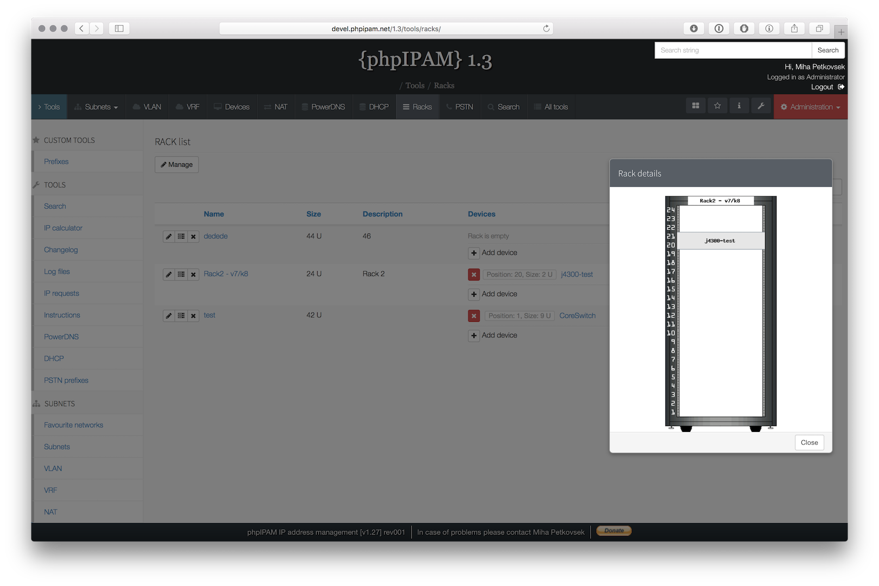Open the test rack link
The width and height of the screenshot is (879, 586).
(210, 315)
